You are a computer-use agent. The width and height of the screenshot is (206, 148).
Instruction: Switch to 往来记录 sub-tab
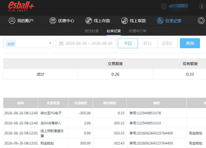click(x=114, y=31)
